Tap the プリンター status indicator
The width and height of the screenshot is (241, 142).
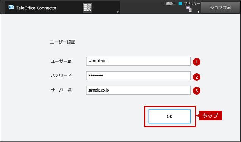(189, 4)
